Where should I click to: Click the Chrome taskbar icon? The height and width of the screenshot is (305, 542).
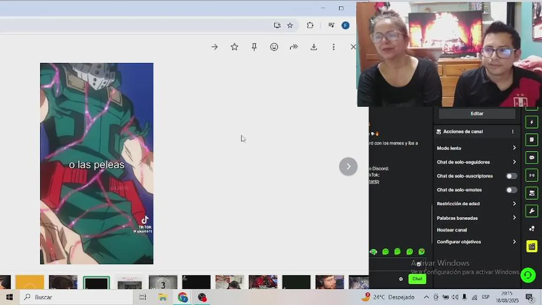(x=183, y=297)
